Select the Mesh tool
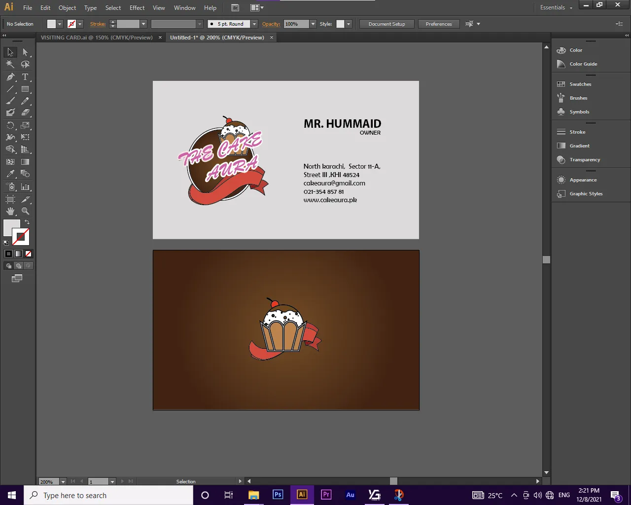 tap(10, 162)
